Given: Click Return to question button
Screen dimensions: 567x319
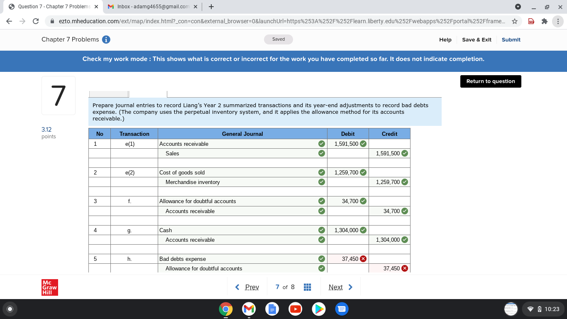Looking at the screenshot, I should [491, 81].
